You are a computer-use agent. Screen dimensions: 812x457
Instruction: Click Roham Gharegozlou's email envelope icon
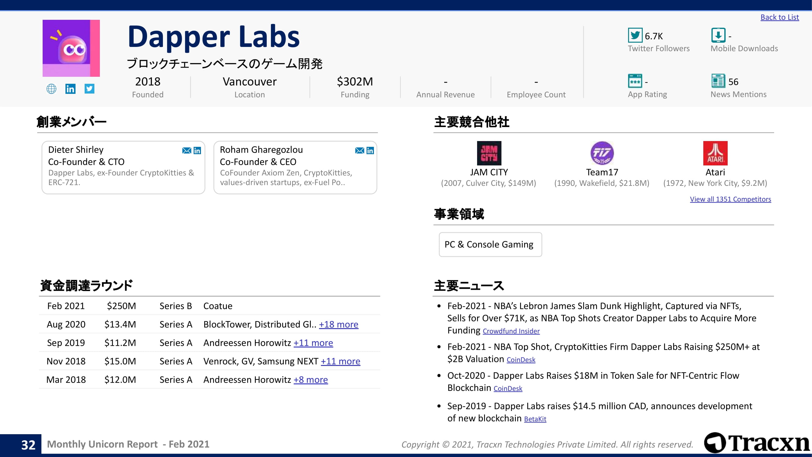(x=359, y=151)
